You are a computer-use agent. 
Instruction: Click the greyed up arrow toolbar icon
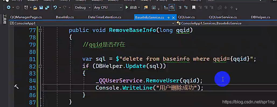click(x=232, y=8)
